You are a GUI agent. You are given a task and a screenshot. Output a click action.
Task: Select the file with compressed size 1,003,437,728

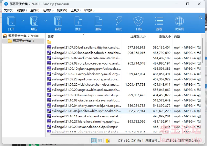point(124,84)
